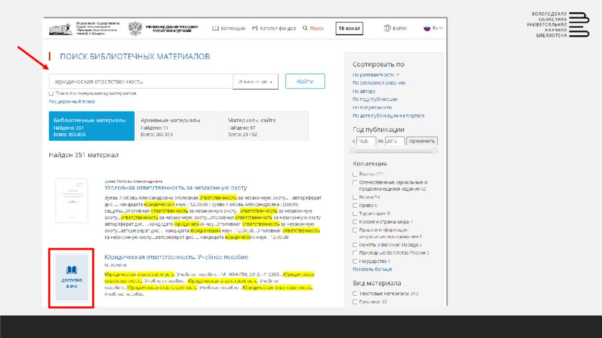Click the Russian coat of arms emblem

point(135,28)
